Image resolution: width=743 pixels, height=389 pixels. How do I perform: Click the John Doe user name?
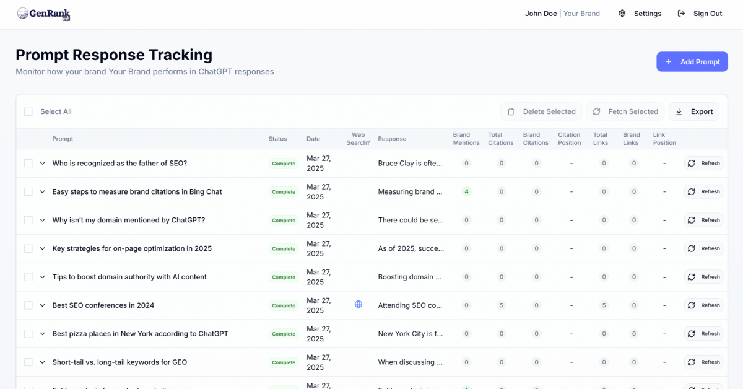541,14
